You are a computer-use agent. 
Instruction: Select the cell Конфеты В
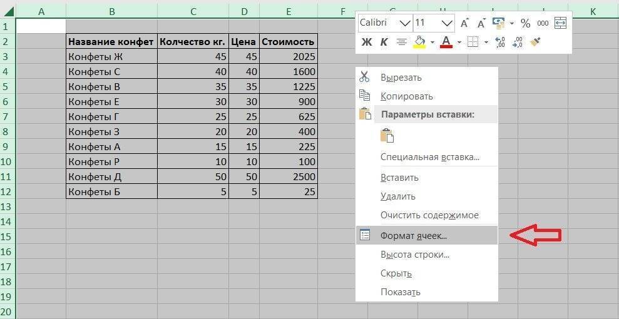[x=111, y=87]
